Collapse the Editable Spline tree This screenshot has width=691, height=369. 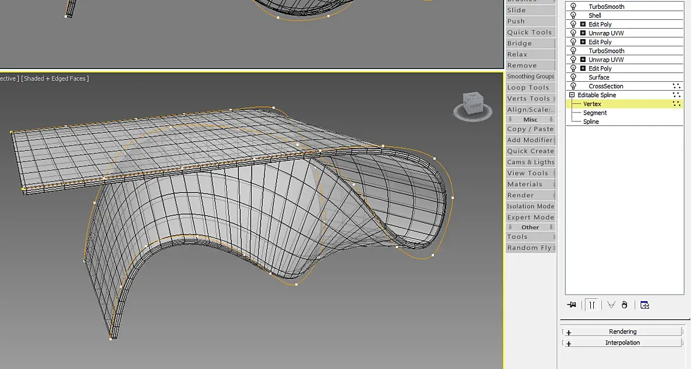[572, 95]
